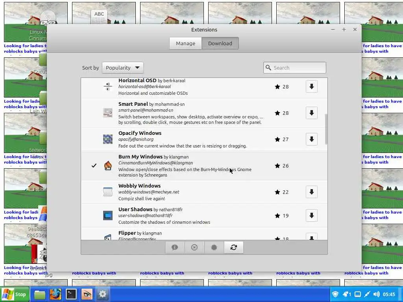
Task: Switch to the Manage tab
Action: [185, 43]
